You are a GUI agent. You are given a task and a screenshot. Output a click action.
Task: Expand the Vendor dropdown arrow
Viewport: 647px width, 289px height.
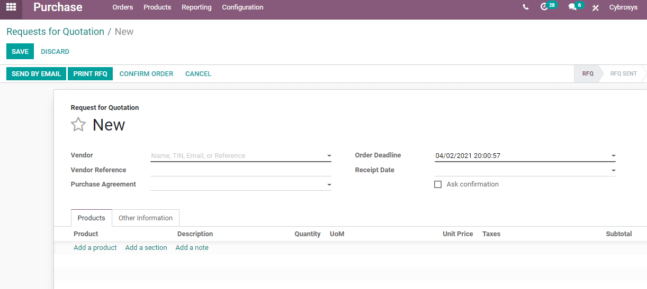click(329, 156)
